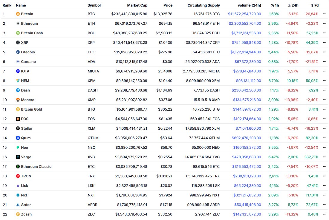Open the more options menu for Bitcoin row

click(325, 14)
